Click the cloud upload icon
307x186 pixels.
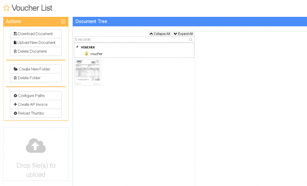pyautogui.click(x=36, y=146)
